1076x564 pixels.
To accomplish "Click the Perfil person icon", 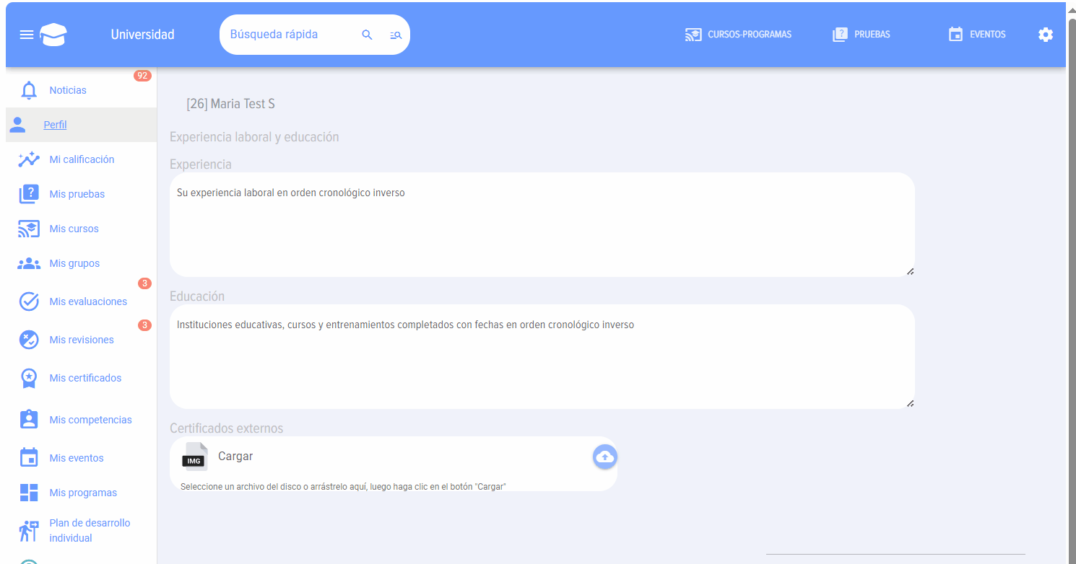I will click(17, 125).
